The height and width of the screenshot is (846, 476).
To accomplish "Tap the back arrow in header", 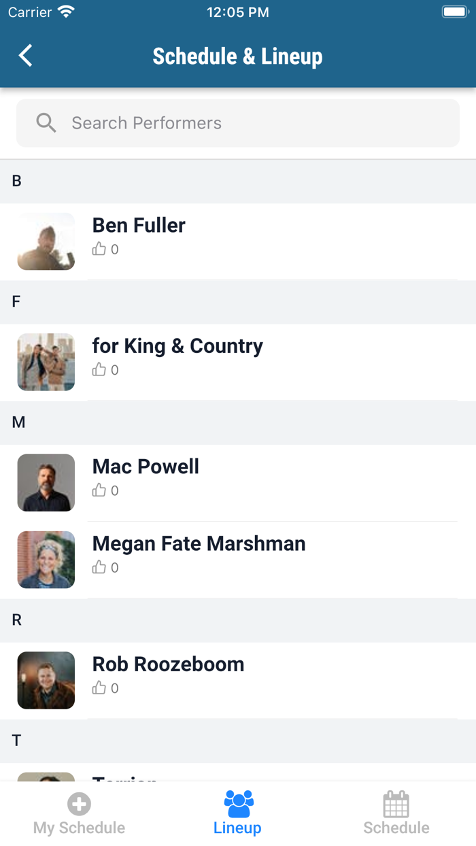I will pos(26,56).
